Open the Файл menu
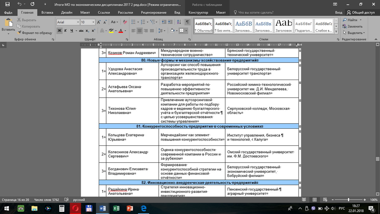 pyautogui.click(x=9, y=12)
